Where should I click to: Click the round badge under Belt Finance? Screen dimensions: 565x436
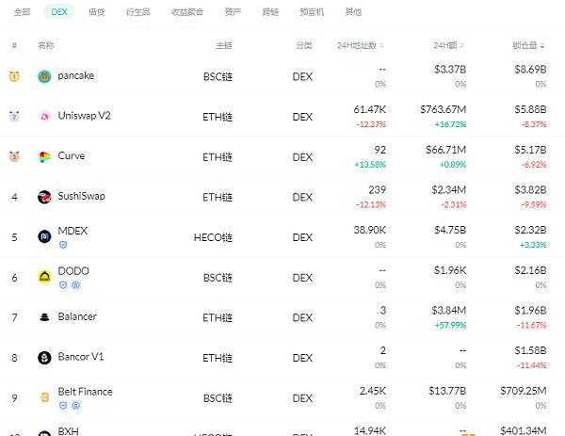tap(75, 405)
